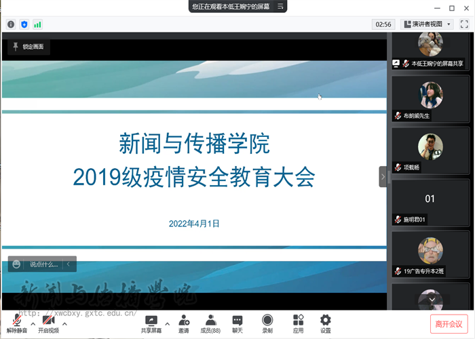This screenshot has height=339, width=475.
Task: Open the meeting info icon
Action: coord(11,24)
